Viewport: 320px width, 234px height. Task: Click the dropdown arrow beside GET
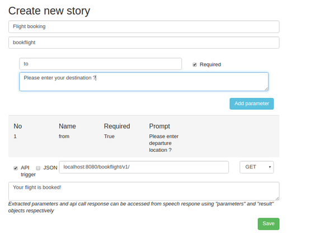270,167
